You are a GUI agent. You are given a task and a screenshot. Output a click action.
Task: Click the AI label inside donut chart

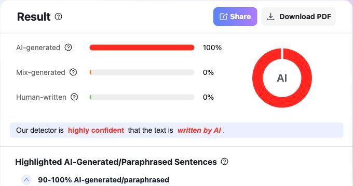pyautogui.click(x=282, y=78)
